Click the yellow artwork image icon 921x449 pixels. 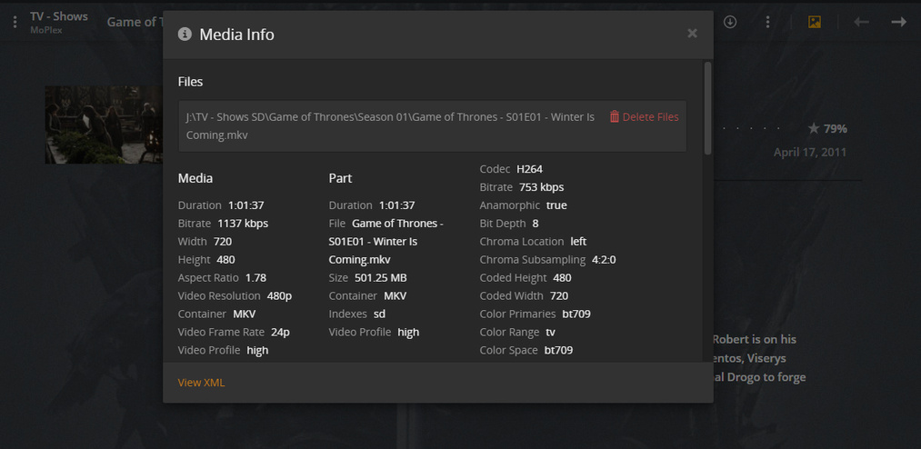[815, 22]
